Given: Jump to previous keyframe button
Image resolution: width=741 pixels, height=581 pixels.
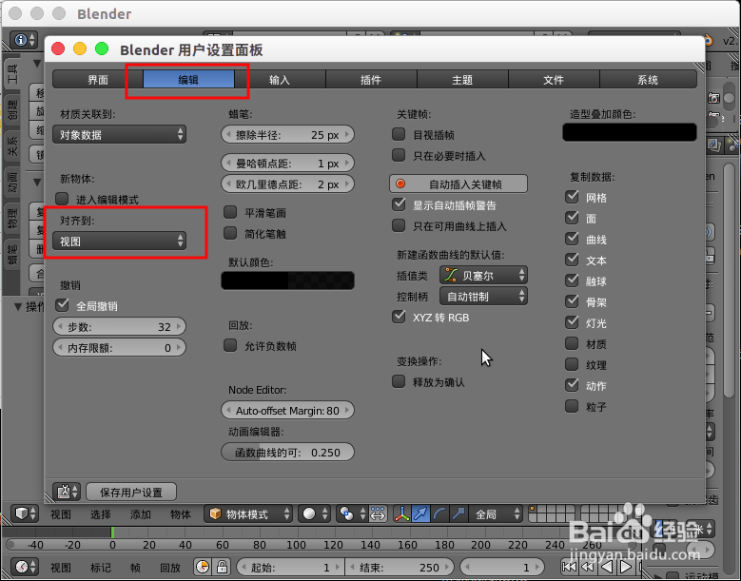Looking at the screenshot, I should [x=588, y=567].
